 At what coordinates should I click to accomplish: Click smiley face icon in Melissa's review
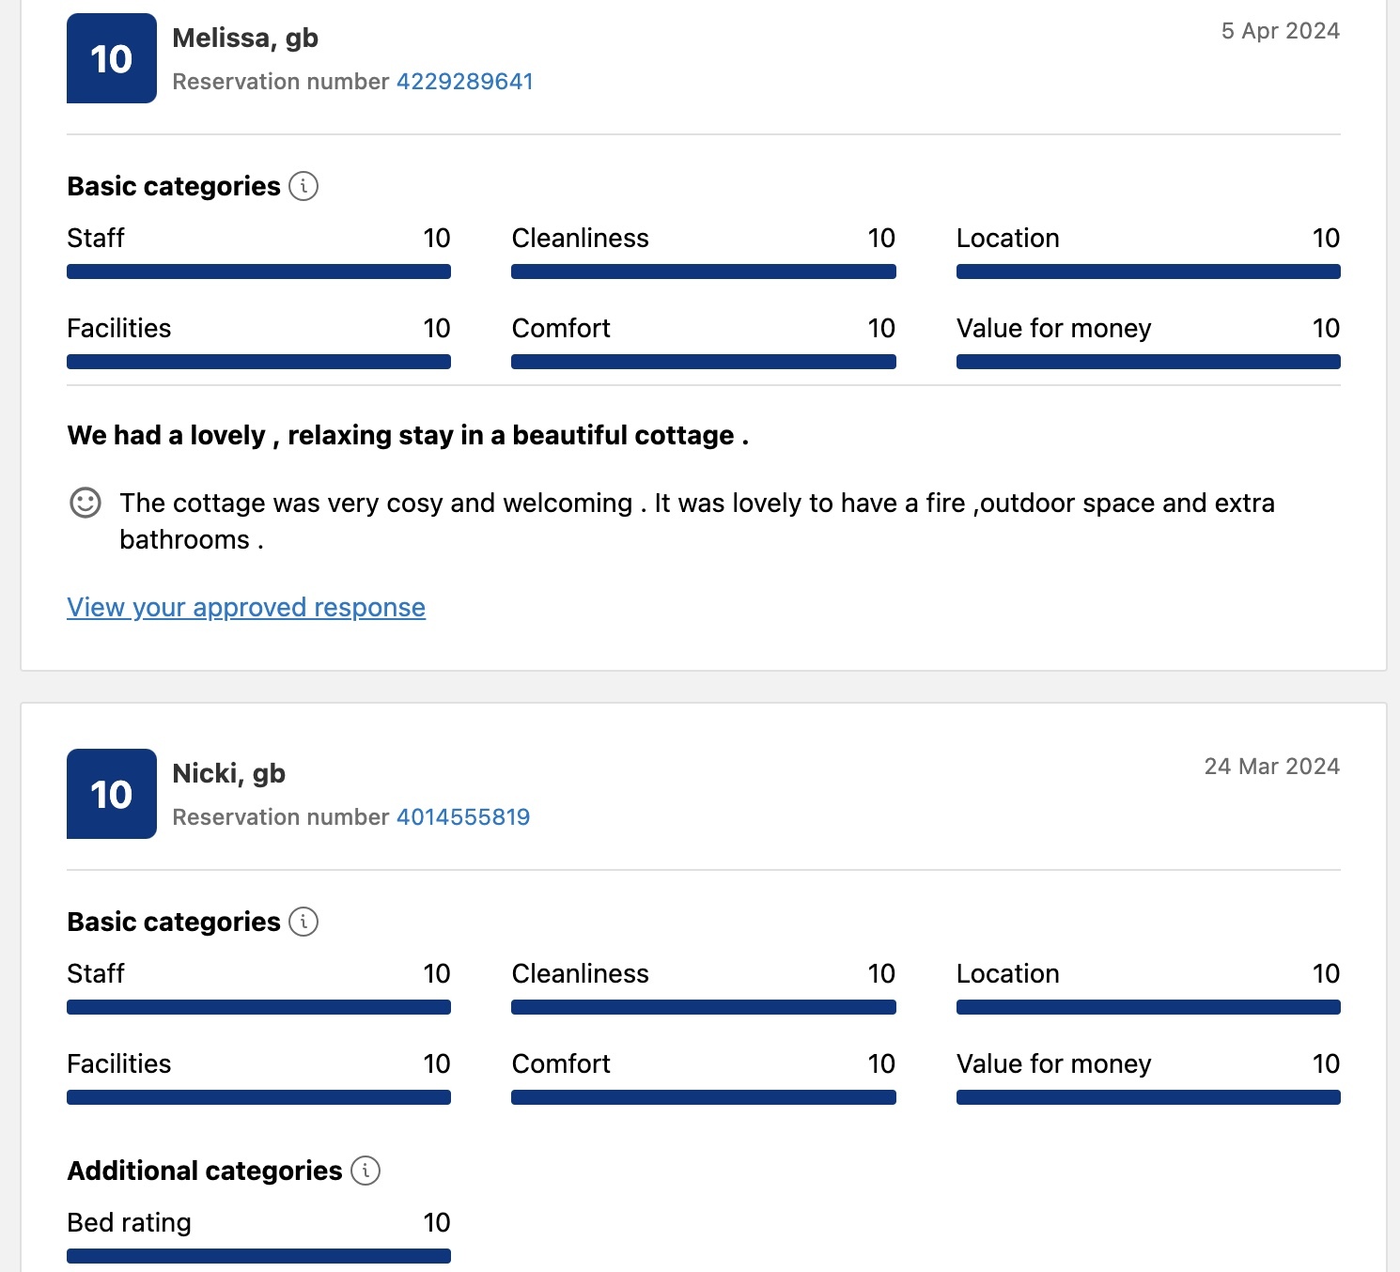click(86, 503)
